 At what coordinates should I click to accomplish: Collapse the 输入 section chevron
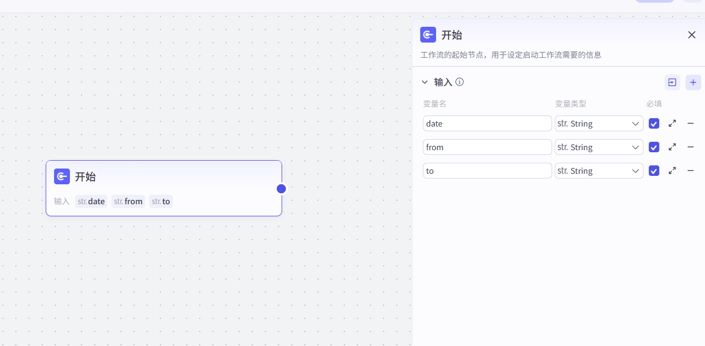coord(425,82)
